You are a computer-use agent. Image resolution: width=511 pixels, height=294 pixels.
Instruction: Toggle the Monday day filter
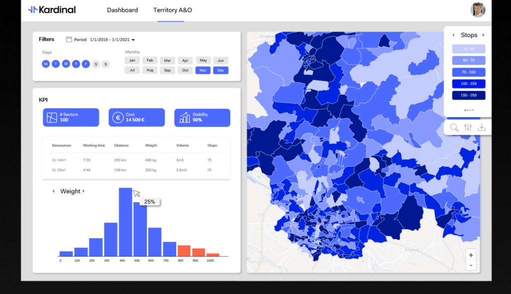[45, 64]
